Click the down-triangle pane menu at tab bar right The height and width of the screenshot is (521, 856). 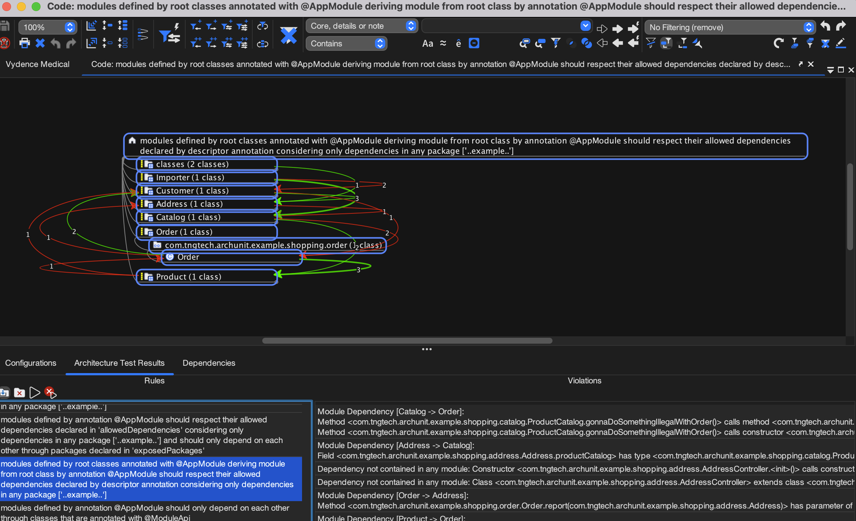pos(830,70)
